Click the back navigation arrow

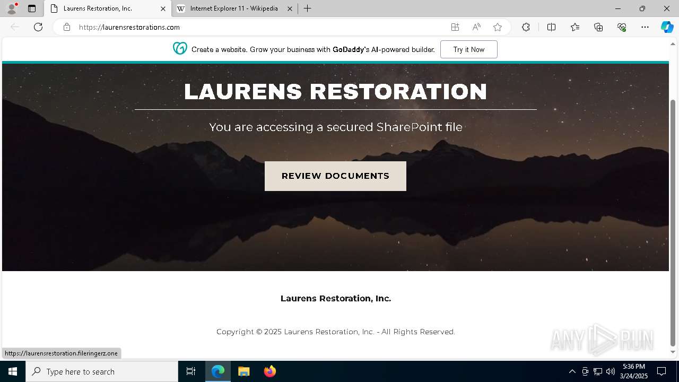tap(15, 27)
